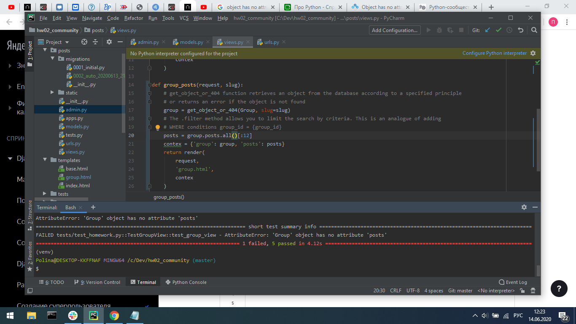Toggle the read-only lock icon in the status bar
The width and height of the screenshot is (576, 324).
click(x=522, y=291)
